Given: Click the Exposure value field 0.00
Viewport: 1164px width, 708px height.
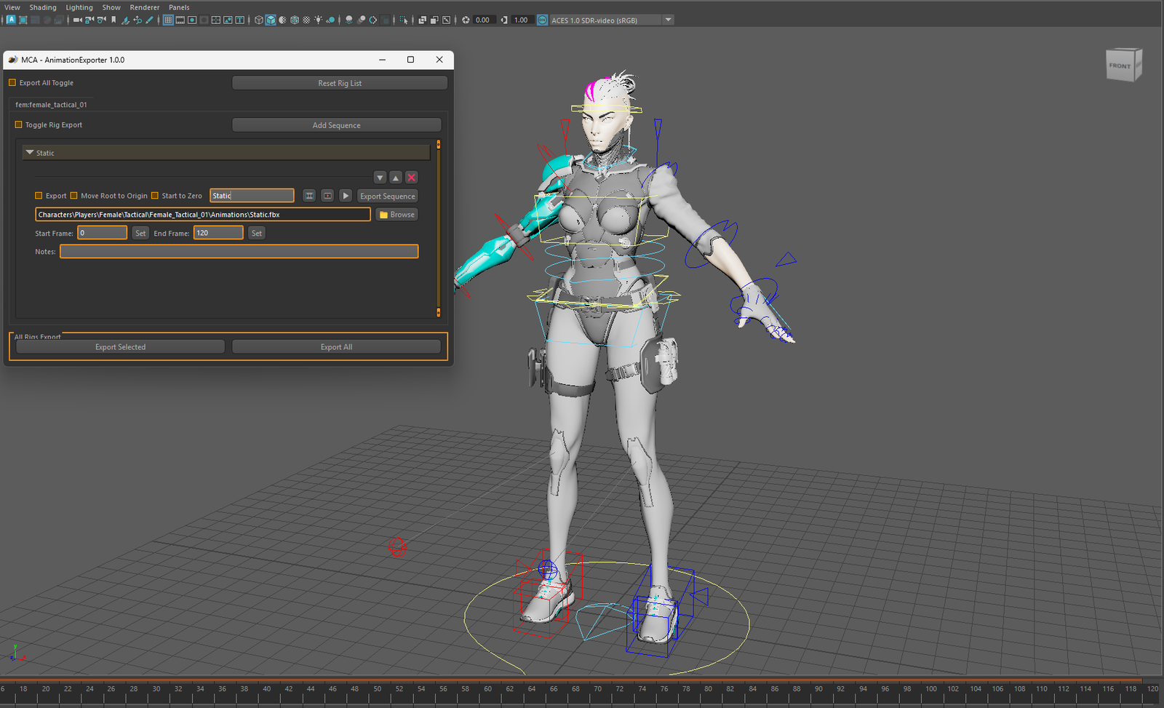Looking at the screenshot, I should pos(483,20).
